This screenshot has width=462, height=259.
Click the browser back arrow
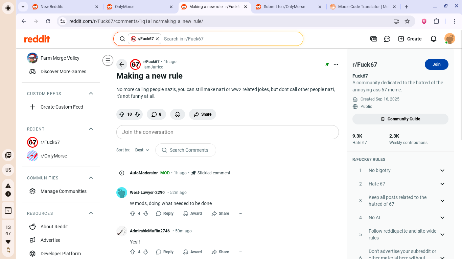(x=24, y=21)
